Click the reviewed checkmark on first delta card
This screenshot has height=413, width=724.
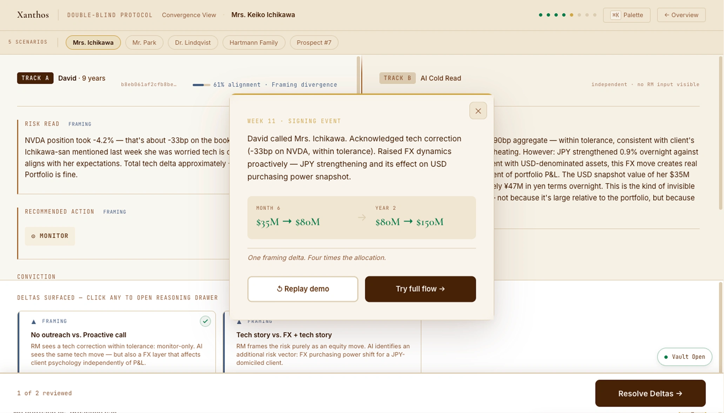click(205, 321)
